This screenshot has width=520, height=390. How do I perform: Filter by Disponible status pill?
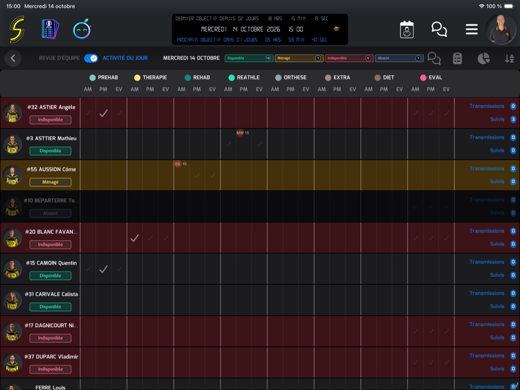249,58
